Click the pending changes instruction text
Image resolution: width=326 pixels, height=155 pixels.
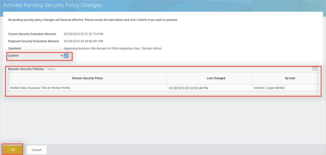[x=93, y=20]
